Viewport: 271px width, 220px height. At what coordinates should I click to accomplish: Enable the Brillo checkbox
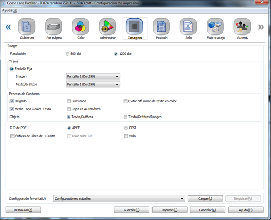pos(126,136)
